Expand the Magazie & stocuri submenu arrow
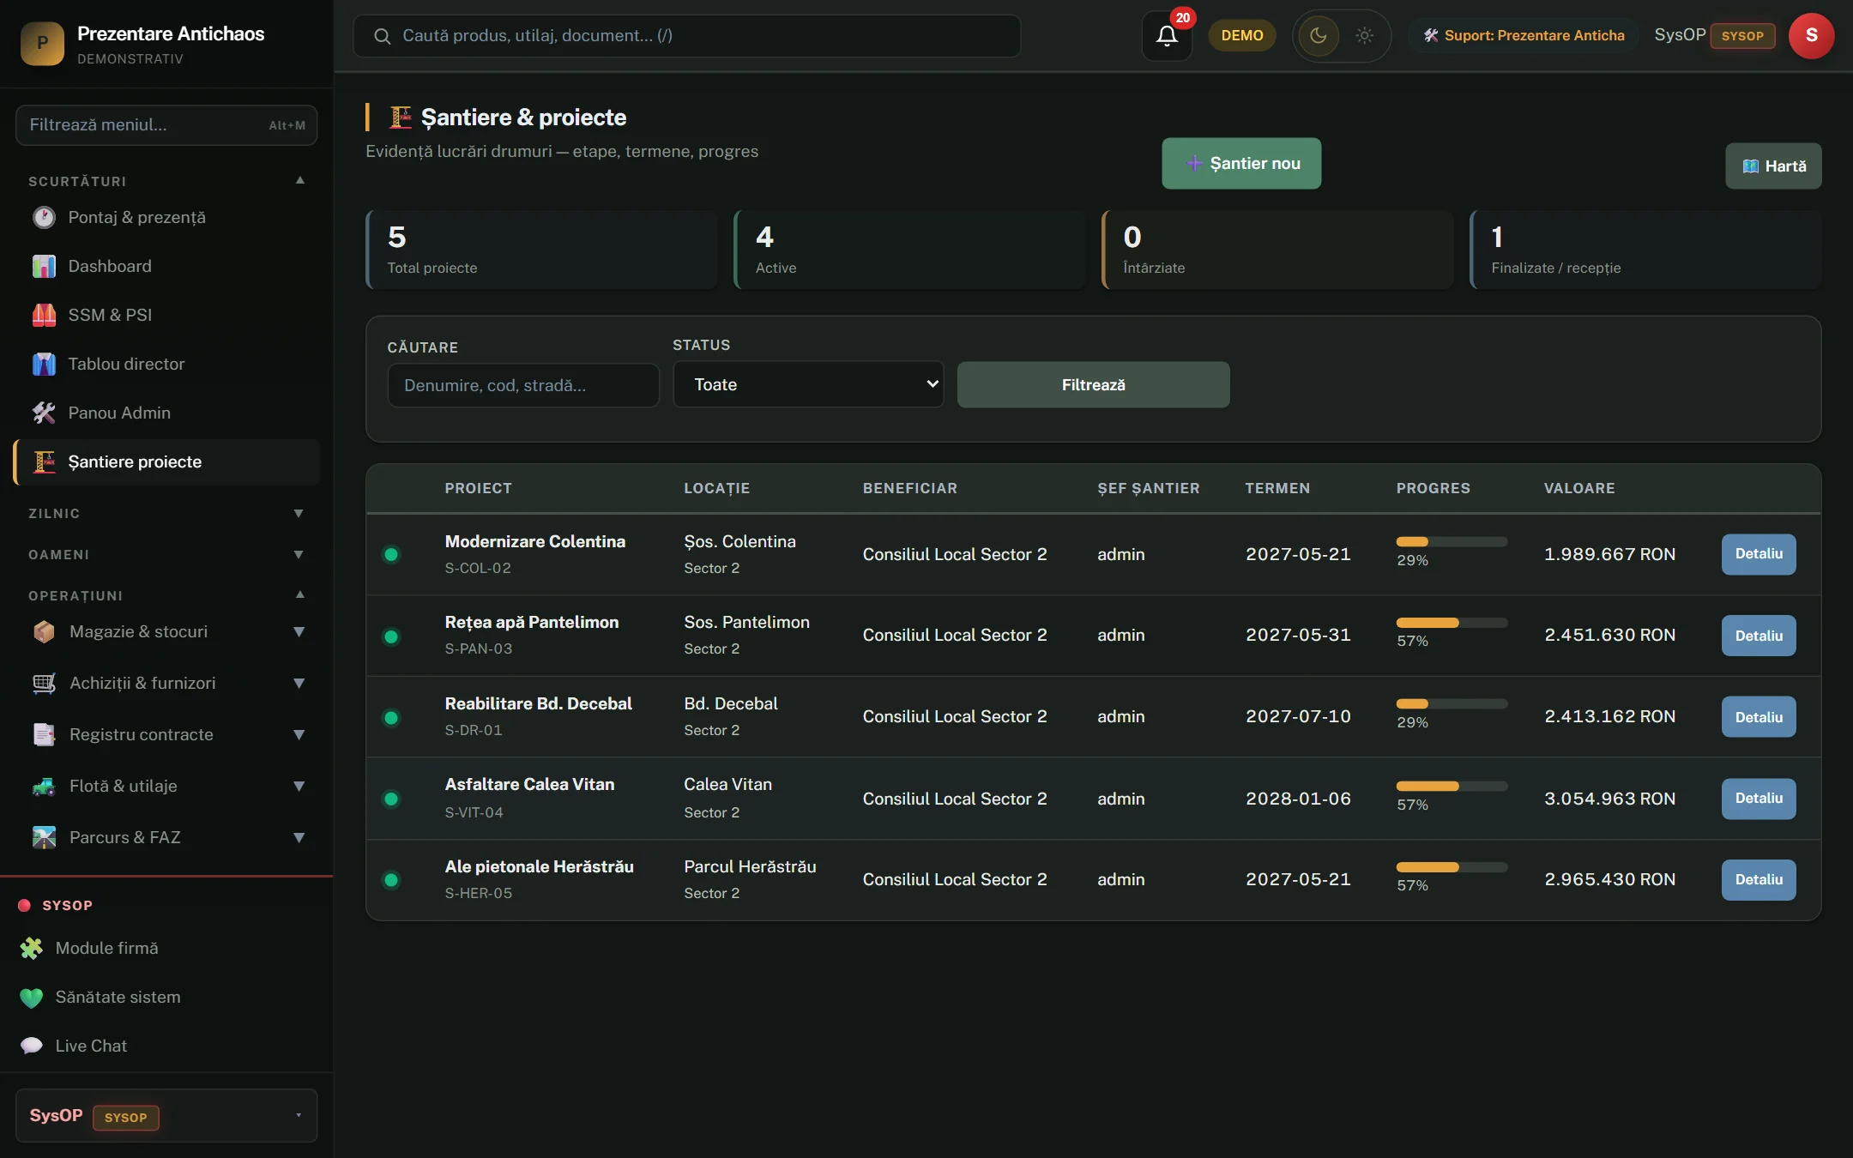This screenshot has width=1853, height=1158. [299, 632]
